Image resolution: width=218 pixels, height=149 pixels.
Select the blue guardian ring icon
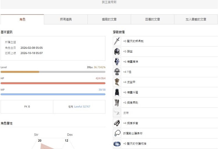[117, 143]
